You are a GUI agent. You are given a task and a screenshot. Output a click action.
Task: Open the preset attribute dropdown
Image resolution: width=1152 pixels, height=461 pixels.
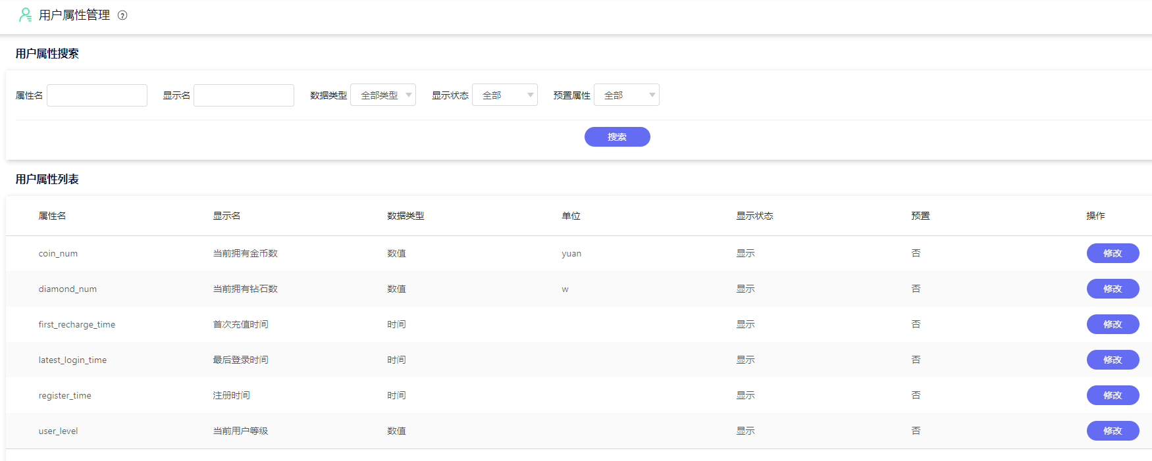click(x=627, y=95)
